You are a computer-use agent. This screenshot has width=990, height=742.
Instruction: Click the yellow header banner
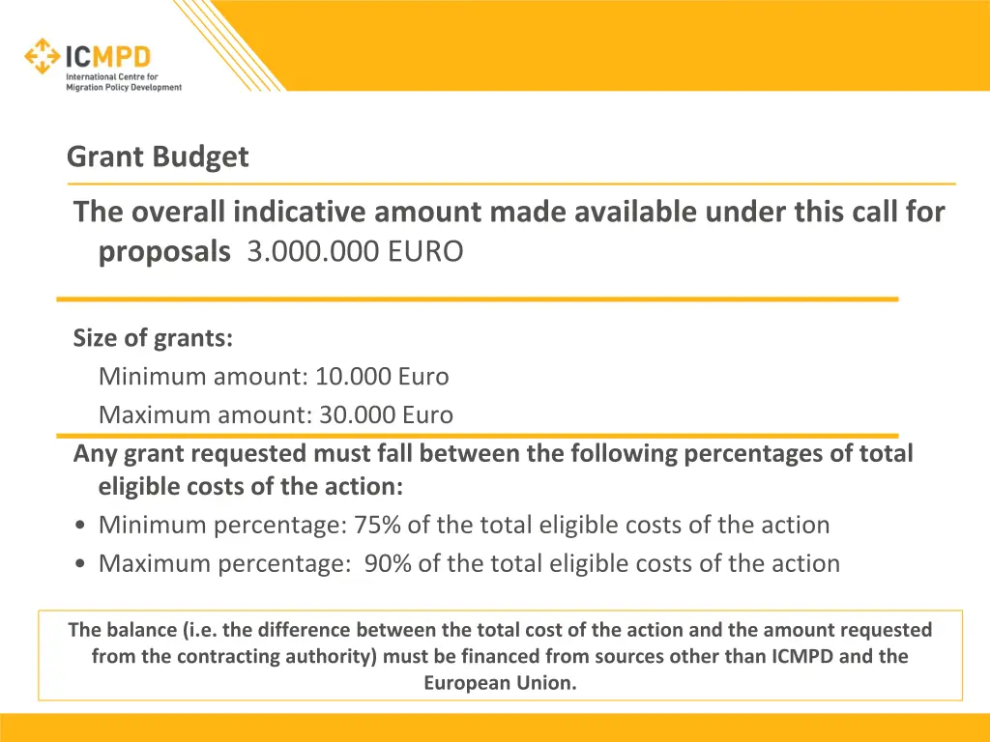point(638,43)
